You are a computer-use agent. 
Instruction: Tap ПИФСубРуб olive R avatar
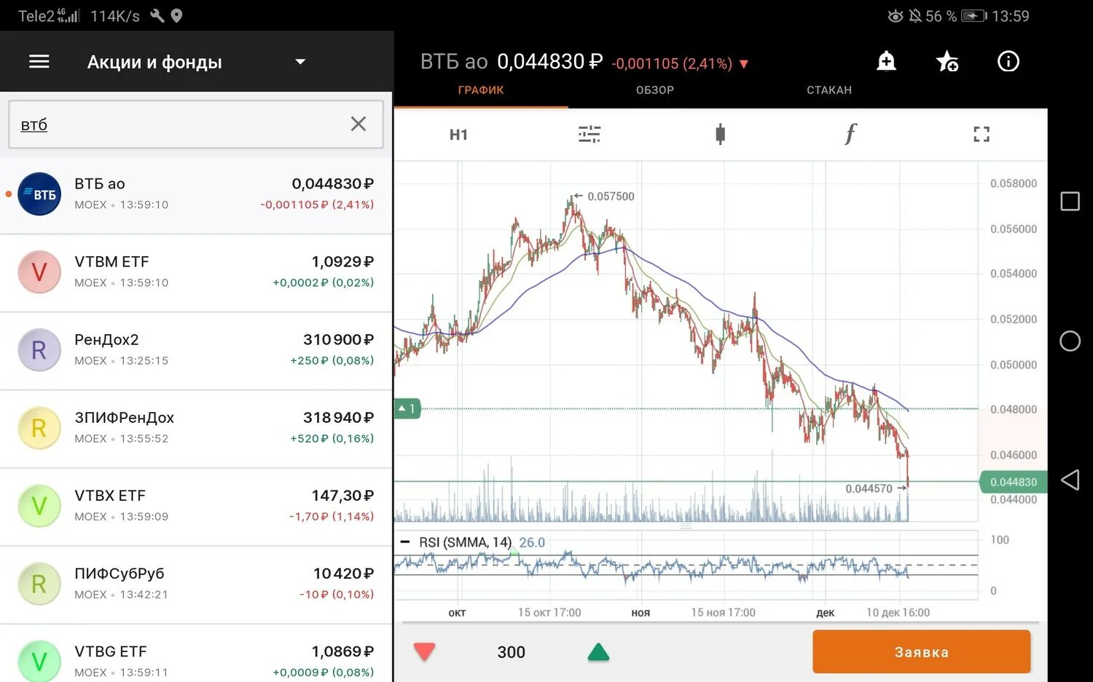[x=39, y=584]
